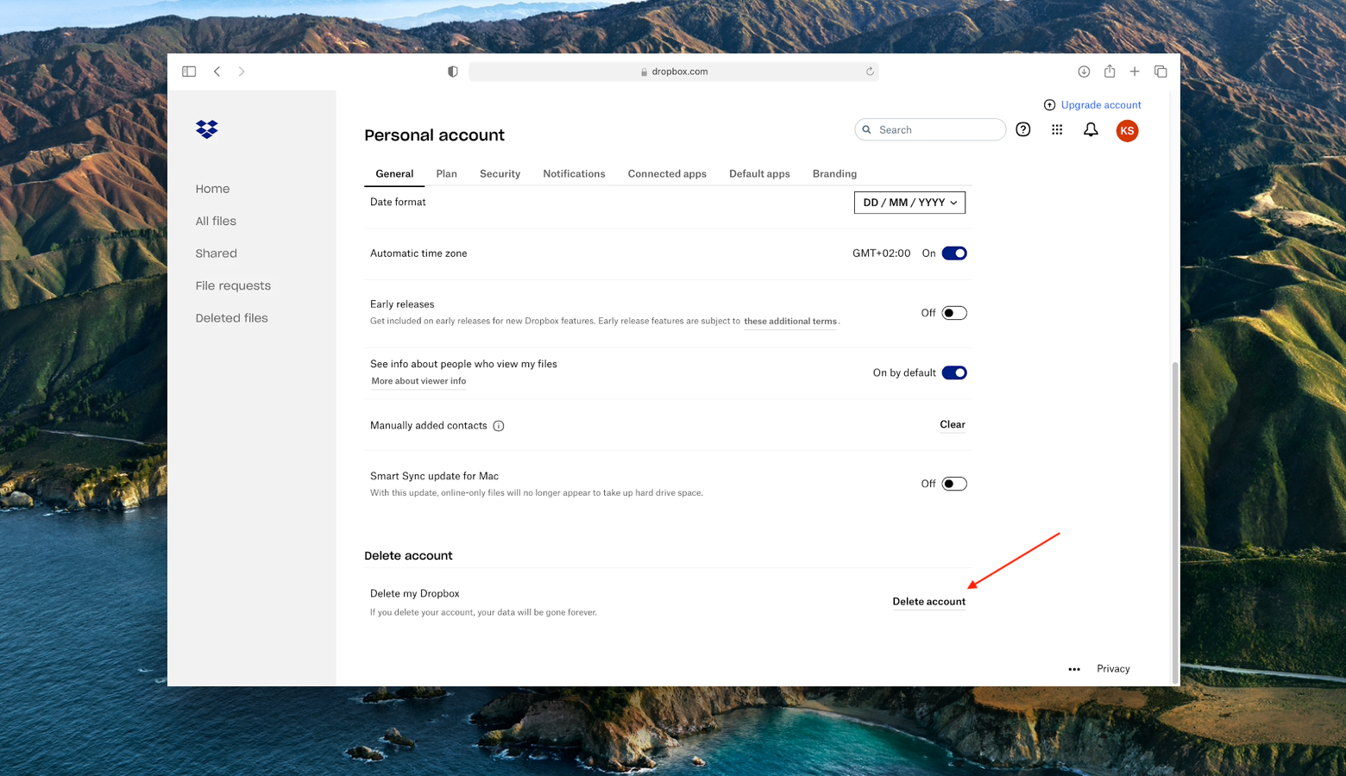The image size is (1346, 776).
Task: Focus the Search input field
Action: click(x=930, y=129)
